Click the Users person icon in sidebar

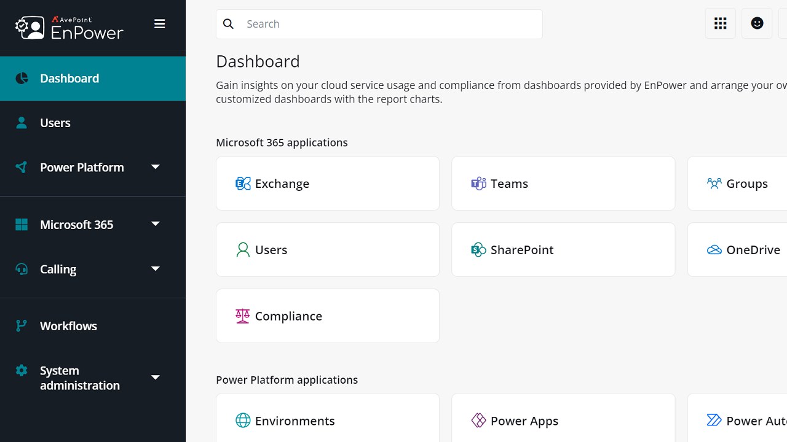[x=22, y=123]
